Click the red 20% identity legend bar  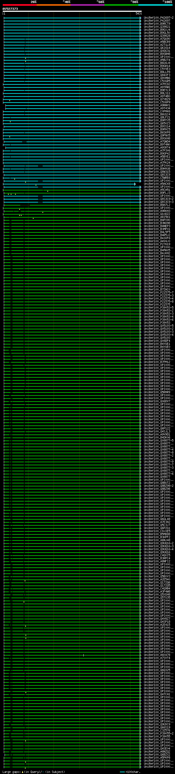pos(20,5)
